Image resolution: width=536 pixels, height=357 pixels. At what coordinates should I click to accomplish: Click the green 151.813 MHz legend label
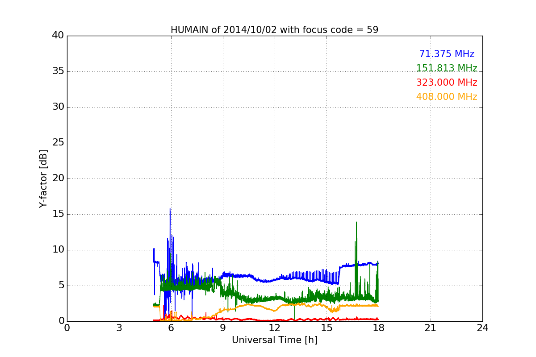pos(446,68)
